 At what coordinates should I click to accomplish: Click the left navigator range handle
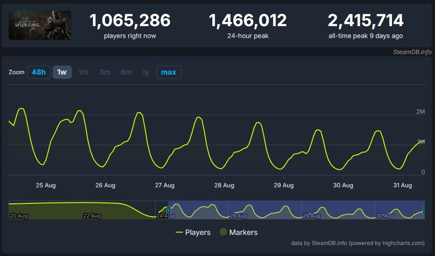(168, 210)
